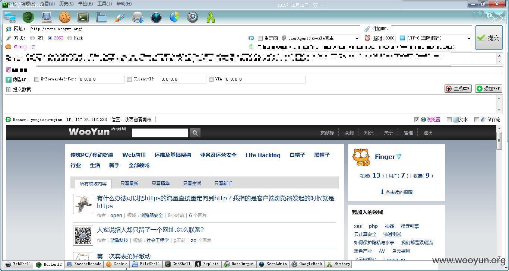Image resolution: width=509 pixels, height=271 pixels.
Task: Open the terminal CmdShell icon in the top toolbar
Action: (83, 17)
